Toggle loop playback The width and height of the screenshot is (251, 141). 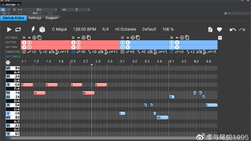tap(18, 30)
